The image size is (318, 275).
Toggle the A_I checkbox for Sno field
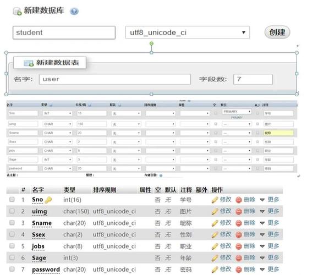tap(257, 113)
